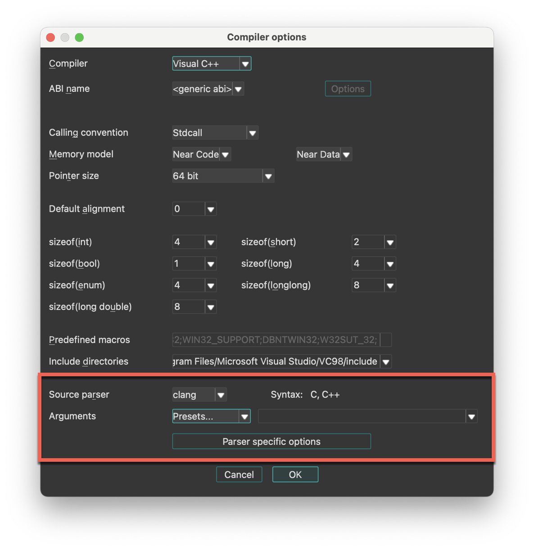Click the Parser specific options button

[271, 441]
